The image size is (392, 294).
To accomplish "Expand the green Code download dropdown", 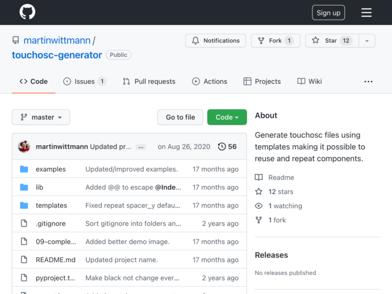I will coord(227,117).
